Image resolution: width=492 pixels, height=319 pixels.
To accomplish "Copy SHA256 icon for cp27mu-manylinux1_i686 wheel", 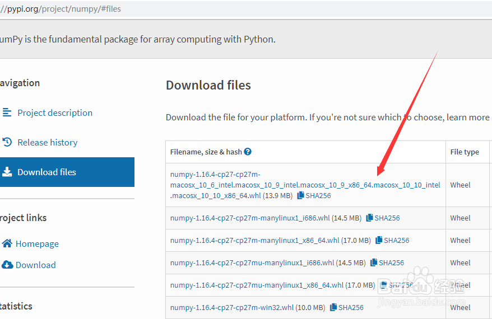I will click(x=374, y=262).
